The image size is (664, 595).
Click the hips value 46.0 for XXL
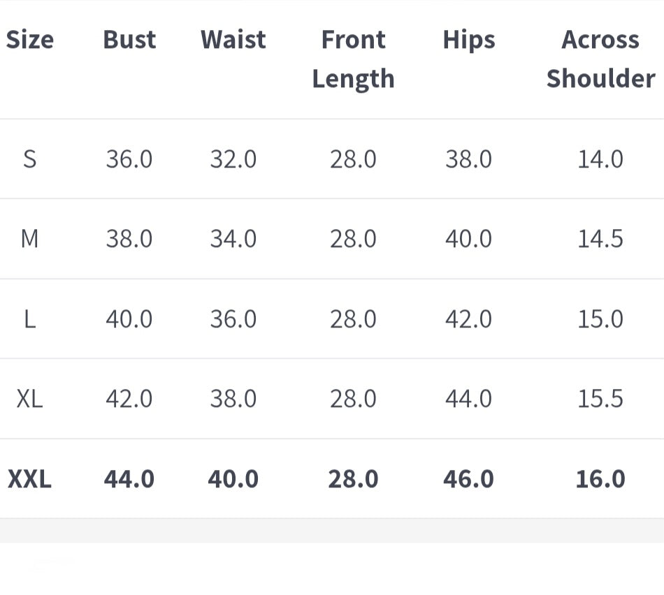point(468,479)
